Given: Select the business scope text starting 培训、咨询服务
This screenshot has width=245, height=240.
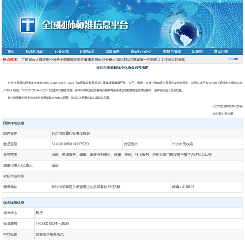Looking at the screenshot, I should tap(131, 155).
